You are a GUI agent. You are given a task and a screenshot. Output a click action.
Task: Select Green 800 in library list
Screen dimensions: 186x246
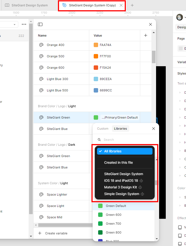(x=124, y=232)
